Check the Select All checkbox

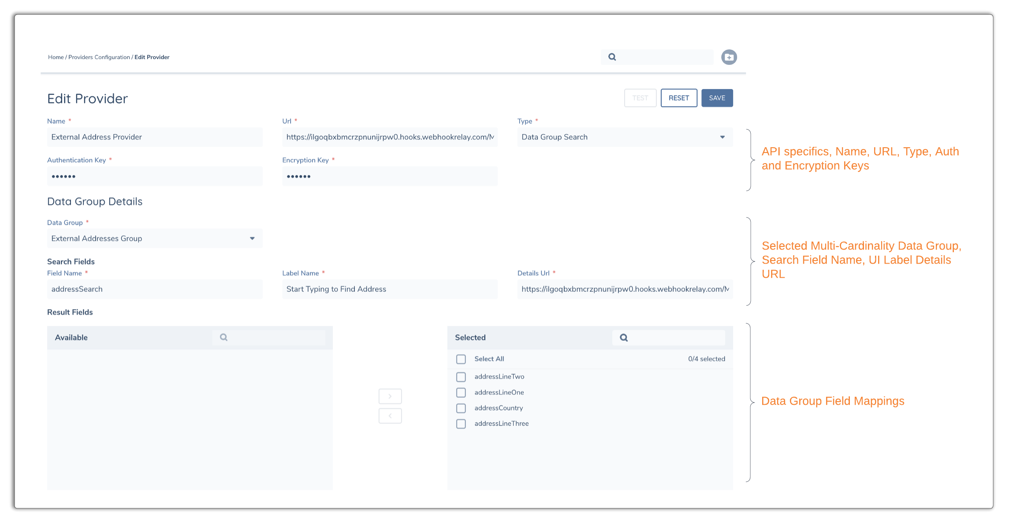point(461,359)
